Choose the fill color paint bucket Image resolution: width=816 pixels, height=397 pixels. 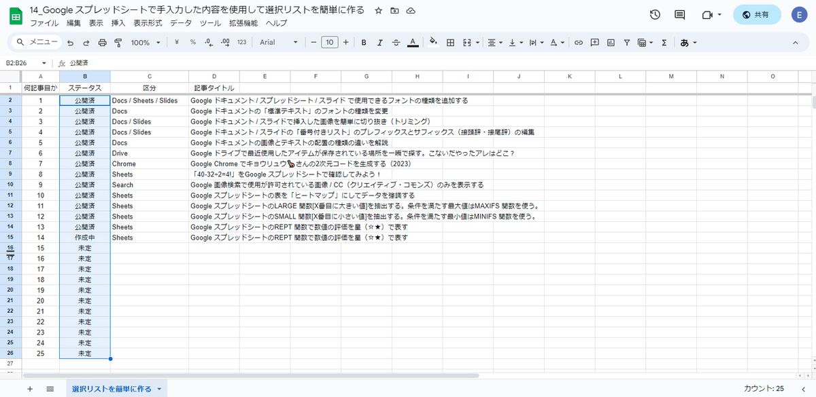point(433,42)
